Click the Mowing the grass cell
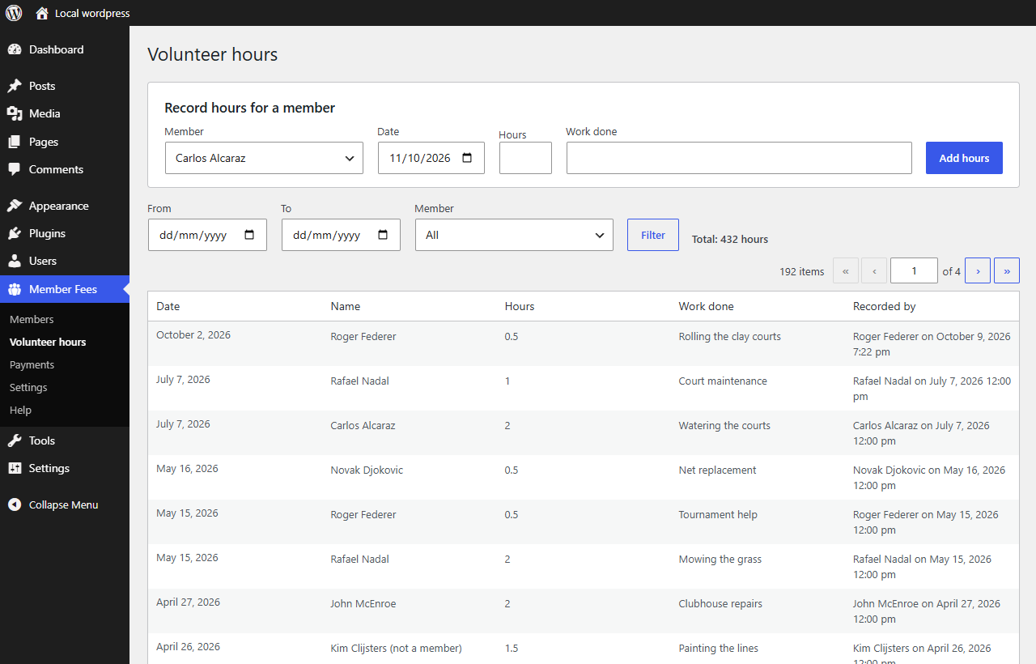1036x664 pixels. pos(720,559)
